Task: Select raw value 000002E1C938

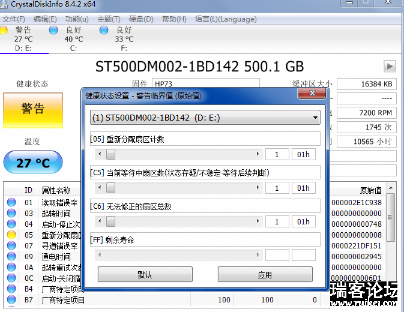Action: tap(357, 203)
